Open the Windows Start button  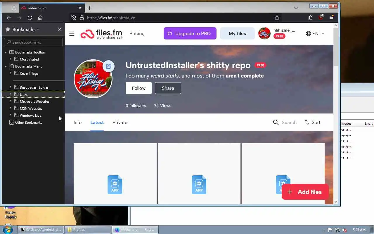(8, 229)
